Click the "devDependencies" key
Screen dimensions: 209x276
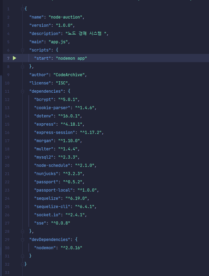[x=50, y=240]
